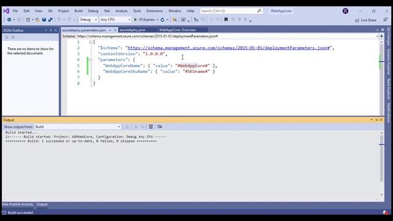Close the azuredeploy.parameters.json tab
The width and height of the screenshot is (393, 221).
click(115, 30)
